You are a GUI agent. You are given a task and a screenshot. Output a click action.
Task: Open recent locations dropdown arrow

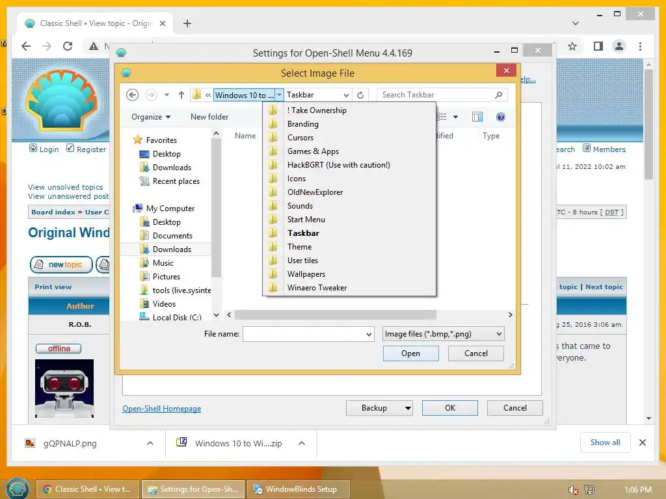pyautogui.click(x=167, y=95)
